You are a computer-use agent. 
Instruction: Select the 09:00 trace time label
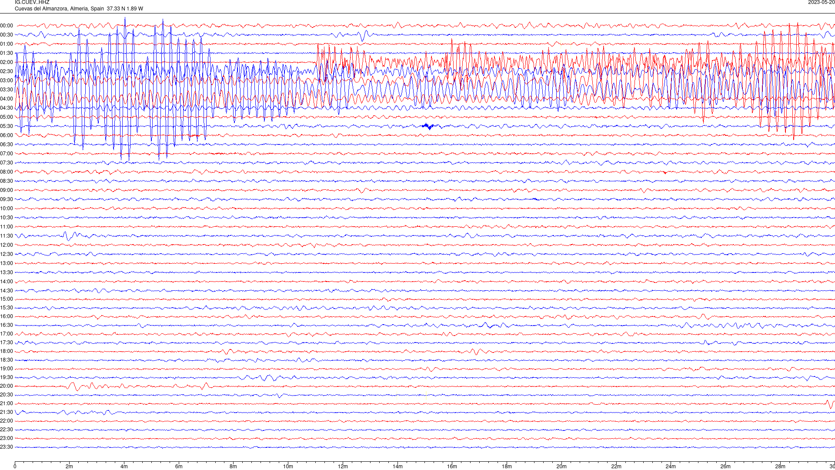click(x=7, y=190)
